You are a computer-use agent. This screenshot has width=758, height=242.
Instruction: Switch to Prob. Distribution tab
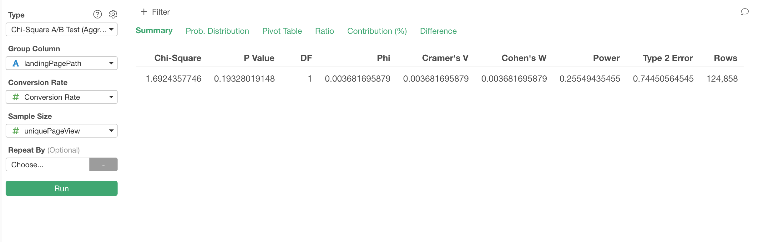point(217,31)
